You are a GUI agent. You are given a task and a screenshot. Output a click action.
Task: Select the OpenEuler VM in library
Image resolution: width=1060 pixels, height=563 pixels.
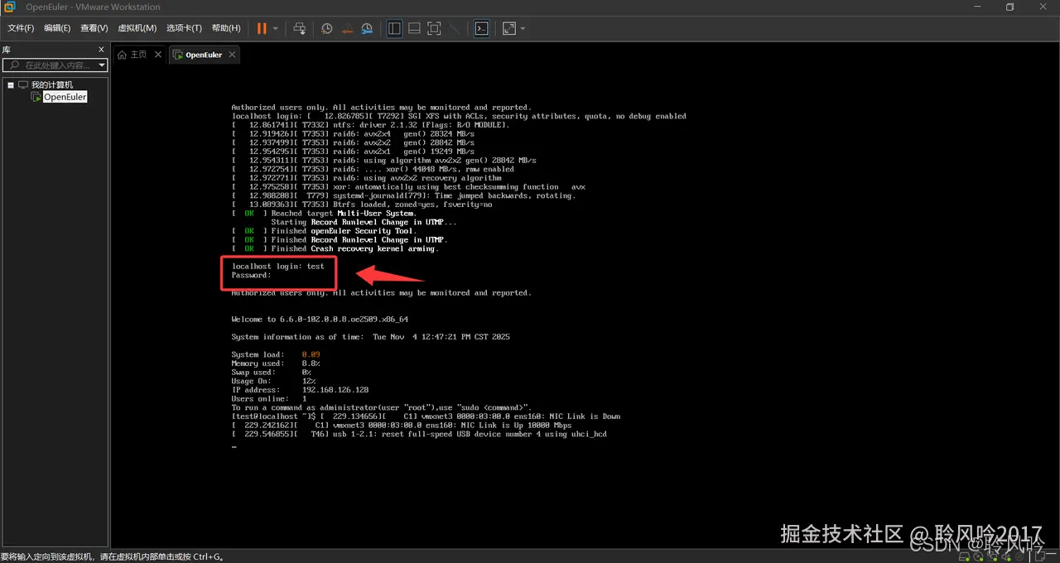coord(65,97)
